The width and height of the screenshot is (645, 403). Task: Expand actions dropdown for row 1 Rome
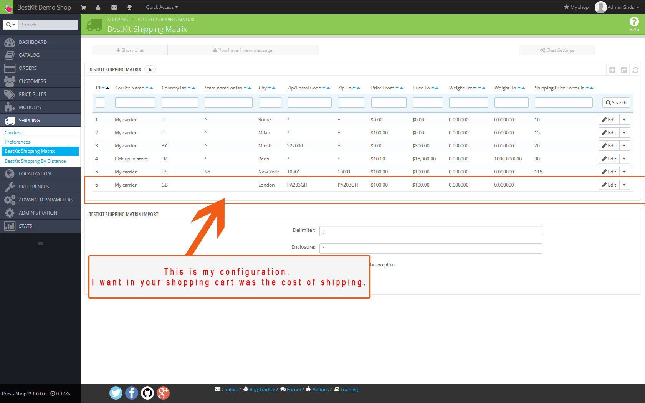point(625,120)
